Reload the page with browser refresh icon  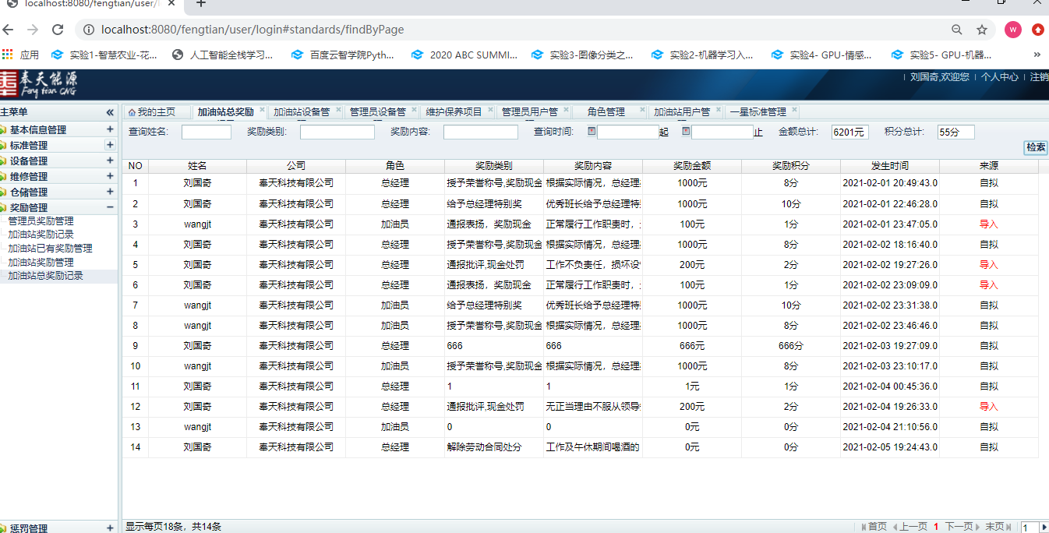pyautogui.click(x=57, y=30)
